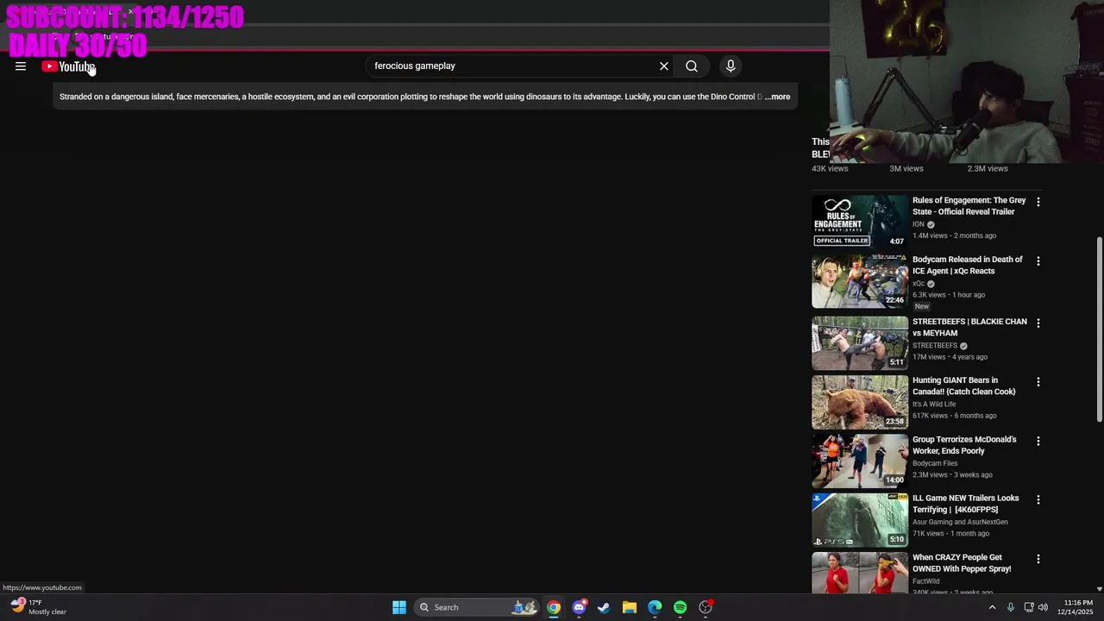The image size is (1104, 621).
Task: Open Rules of Engagement trailer thumbnail
Action: pyautogui.click(x=860, y=221)
